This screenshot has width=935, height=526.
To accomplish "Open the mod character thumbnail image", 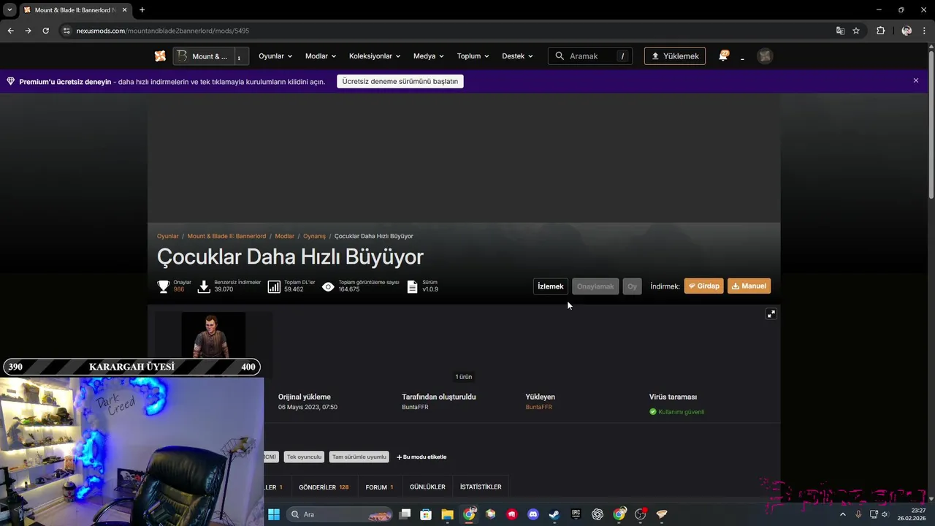I will tap(213, 335).
